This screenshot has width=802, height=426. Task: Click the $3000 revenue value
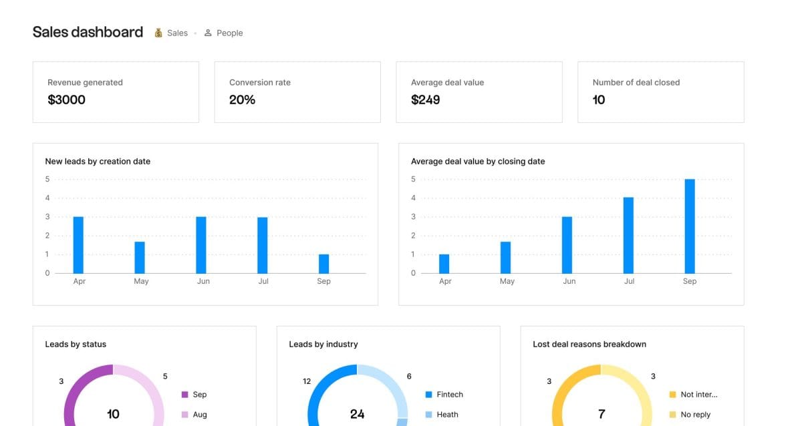click(66, 100)
